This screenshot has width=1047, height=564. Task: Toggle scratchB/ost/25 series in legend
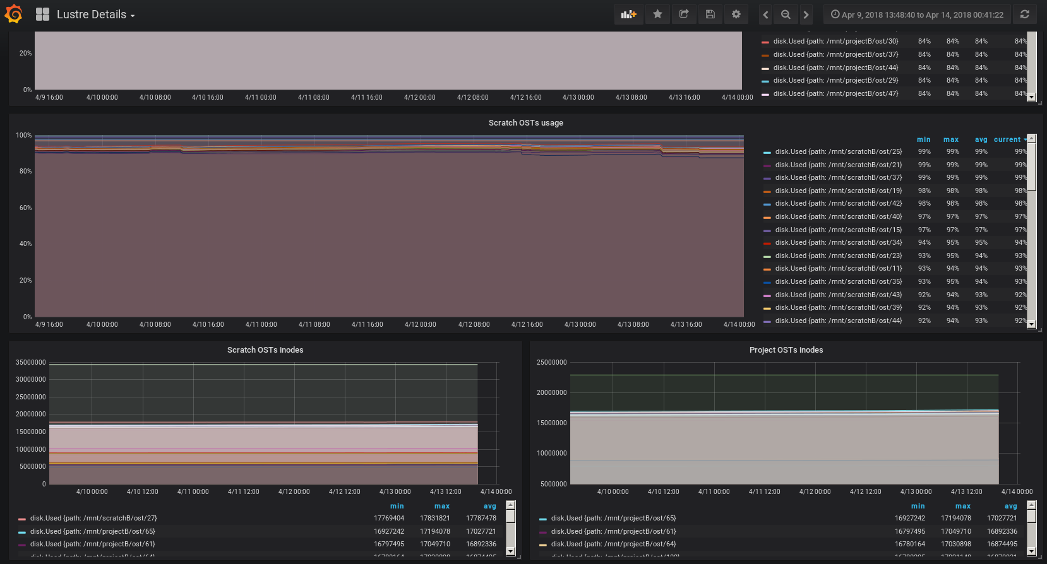point(838,151)
